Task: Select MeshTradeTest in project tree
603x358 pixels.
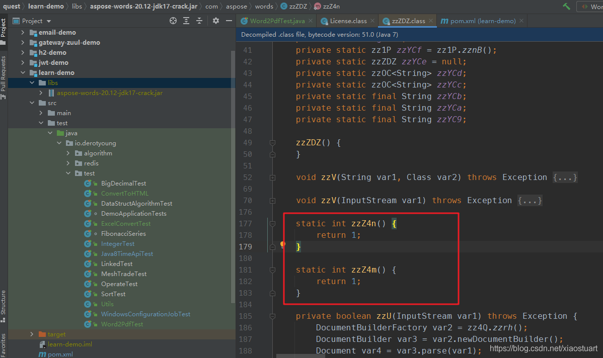Action: point(124,274)
